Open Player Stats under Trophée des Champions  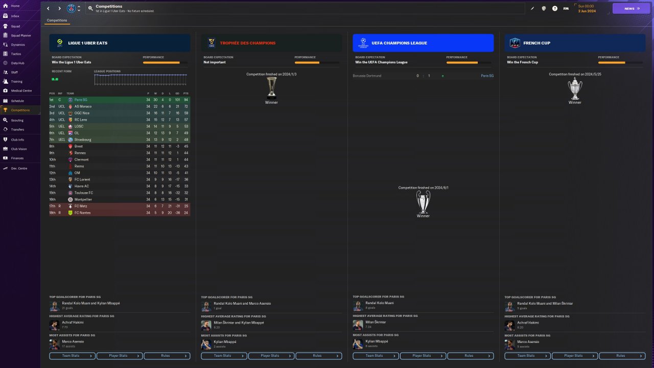271,356
